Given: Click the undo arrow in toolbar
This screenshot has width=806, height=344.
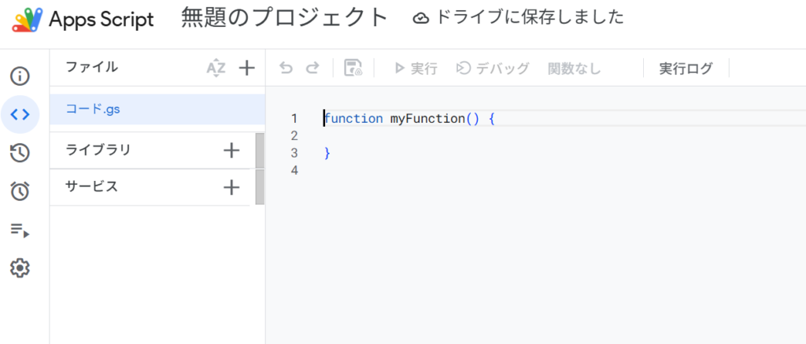Looking at the screenshot, I should pos(287,68).
